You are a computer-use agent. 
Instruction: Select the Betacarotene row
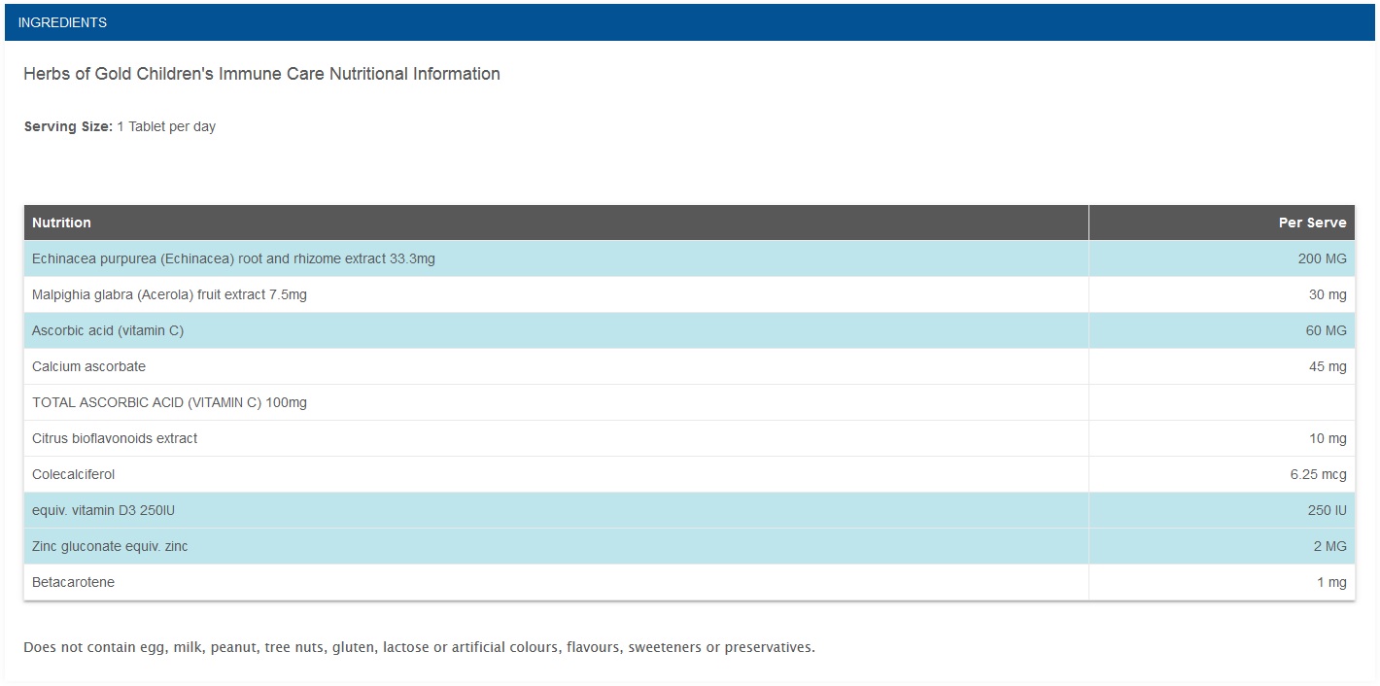pos(689,582)
